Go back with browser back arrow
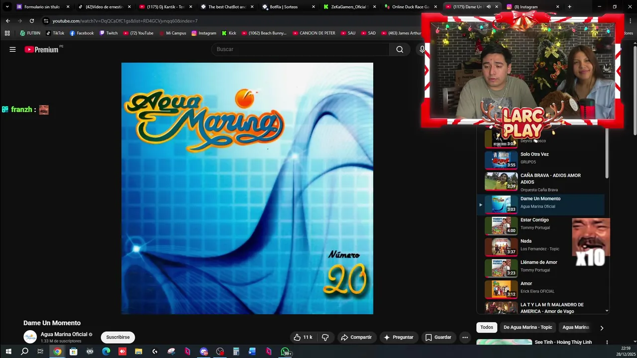The height and width of the screenshot is (358, 637). pos(8,21)
